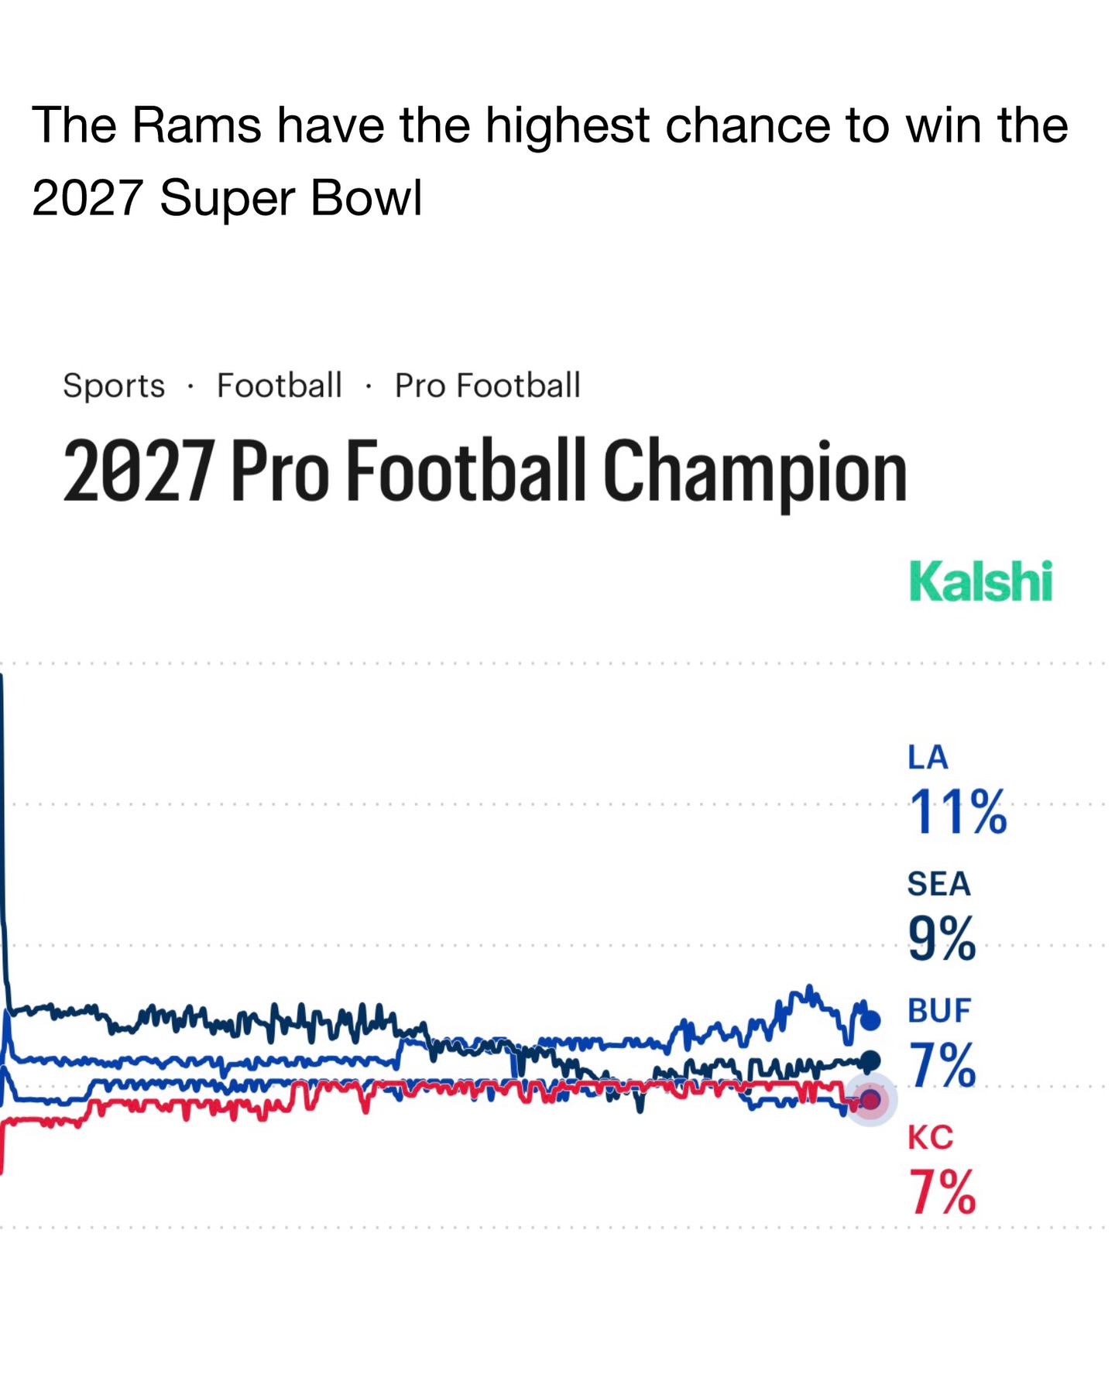Screen dimensions: 1115x1384
Task: Click the highlighted red KC endpoint marker
Action: tap(870, 1100)
